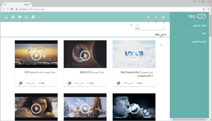Play the Red Shoes & the 7 Dwarfs trailer
This screenshot has width=212, height=121.
(x=134, y=56)
